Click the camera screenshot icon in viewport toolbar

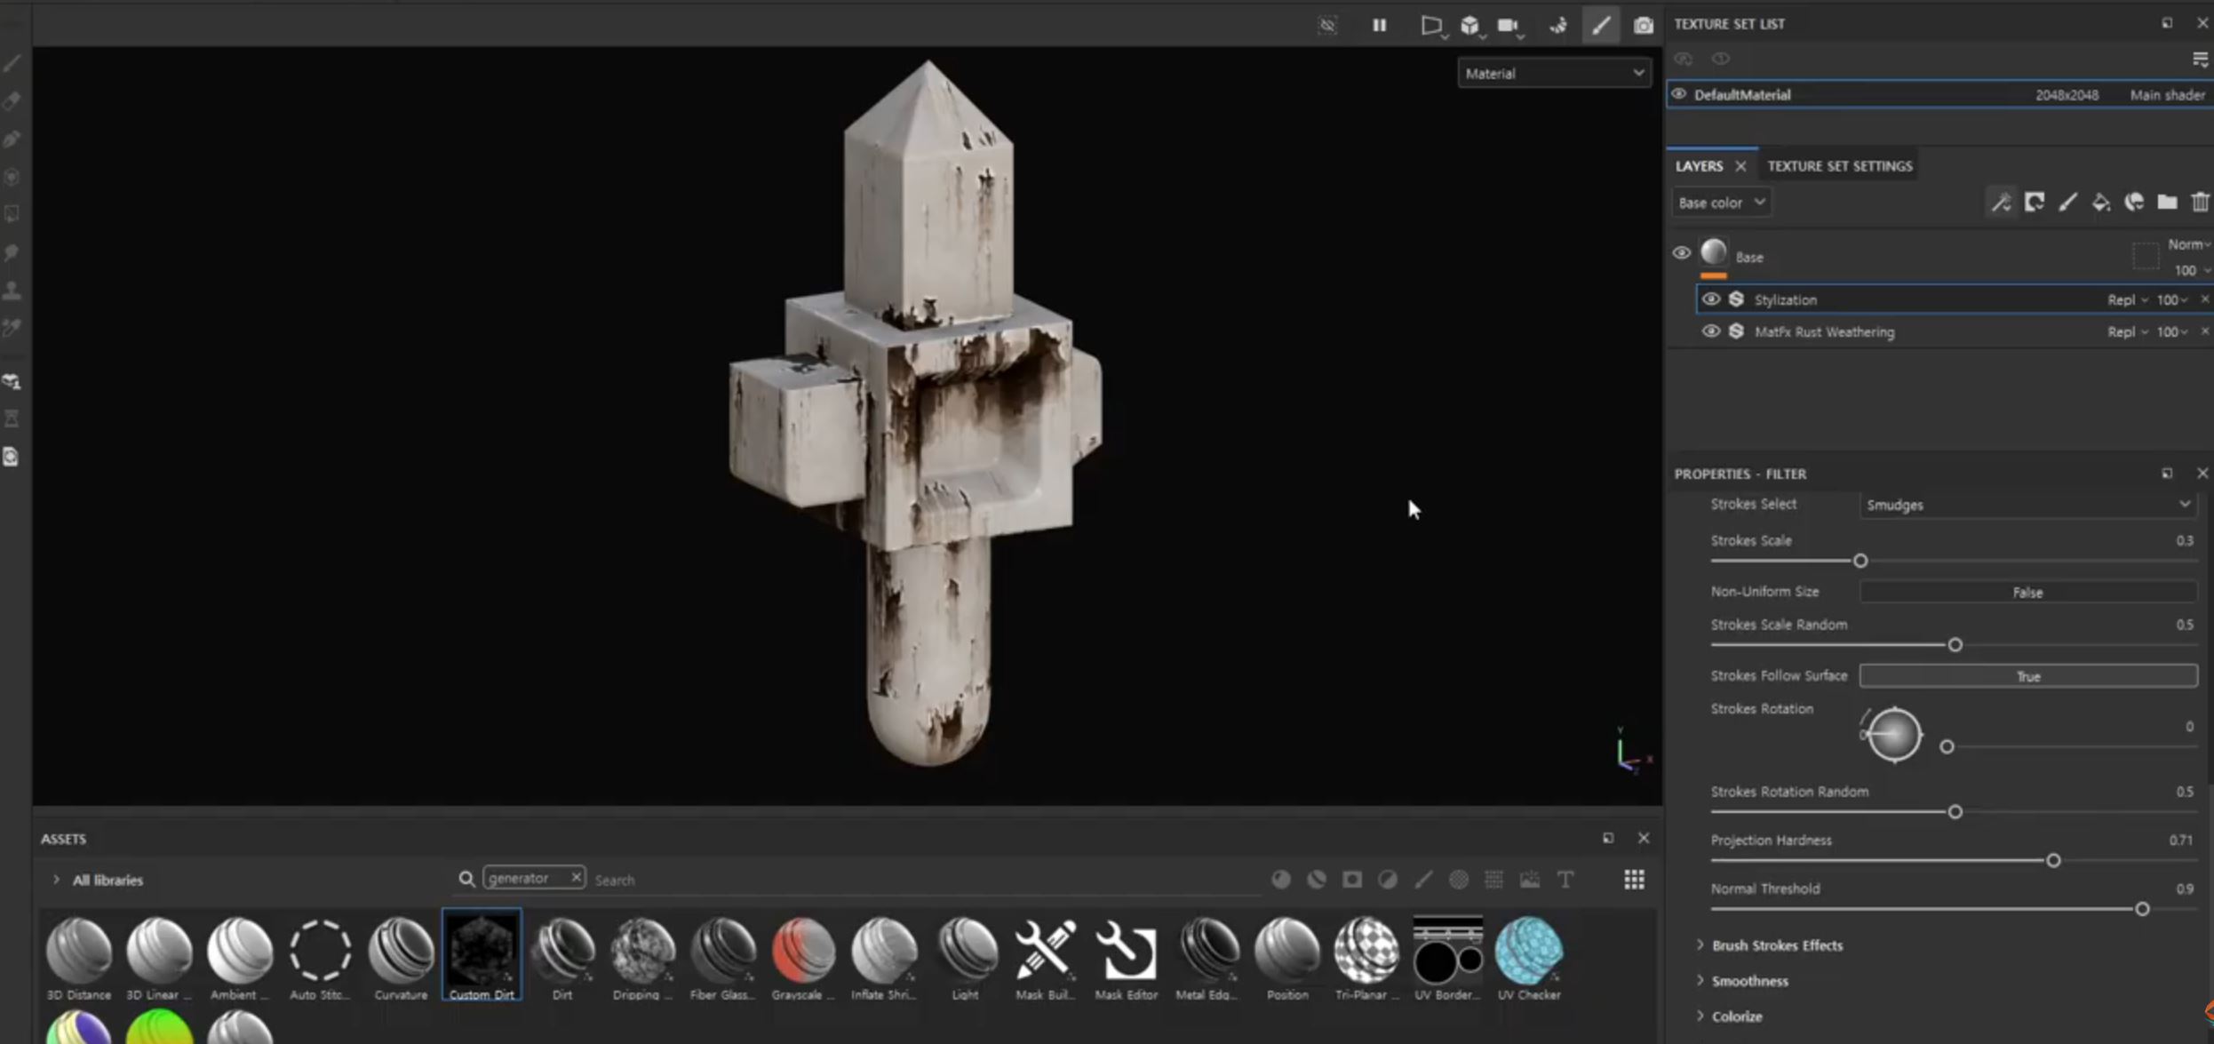point(1644,25)
